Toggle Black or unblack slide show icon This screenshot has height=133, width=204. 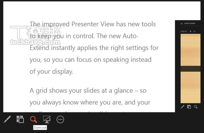47,119
